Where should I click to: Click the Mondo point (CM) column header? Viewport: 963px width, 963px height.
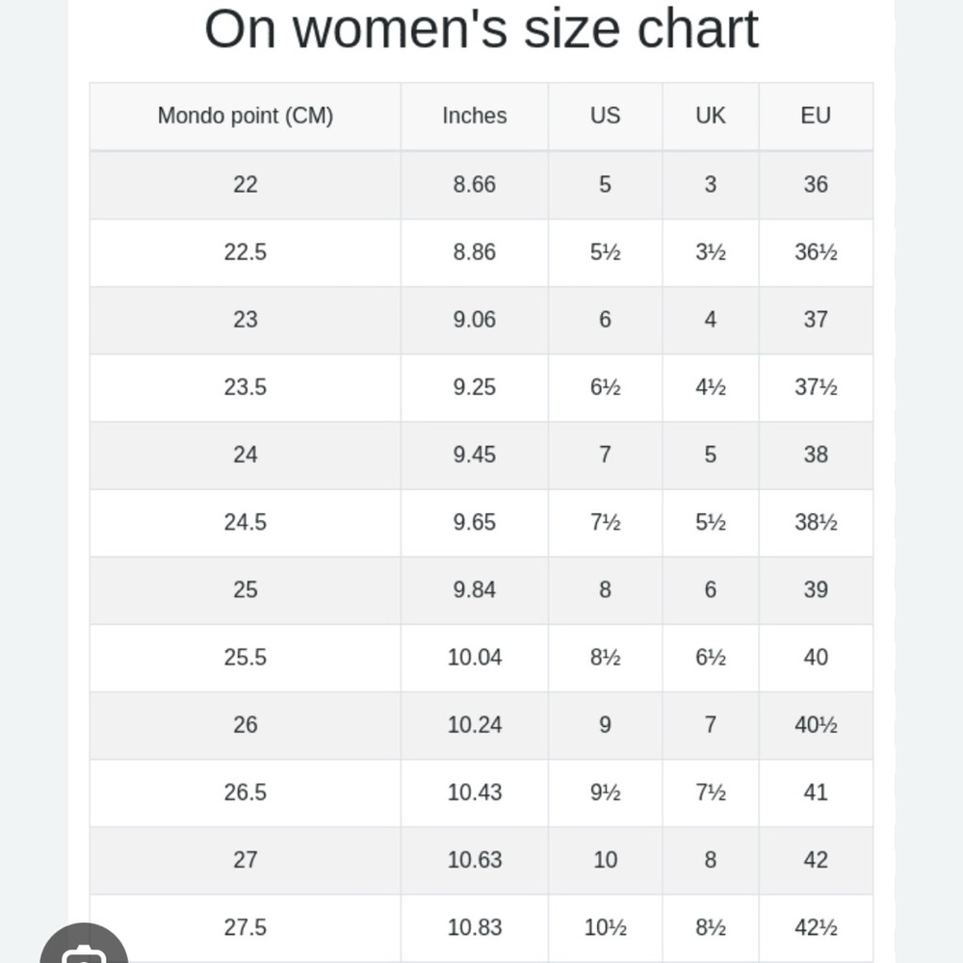pos(245,117)
